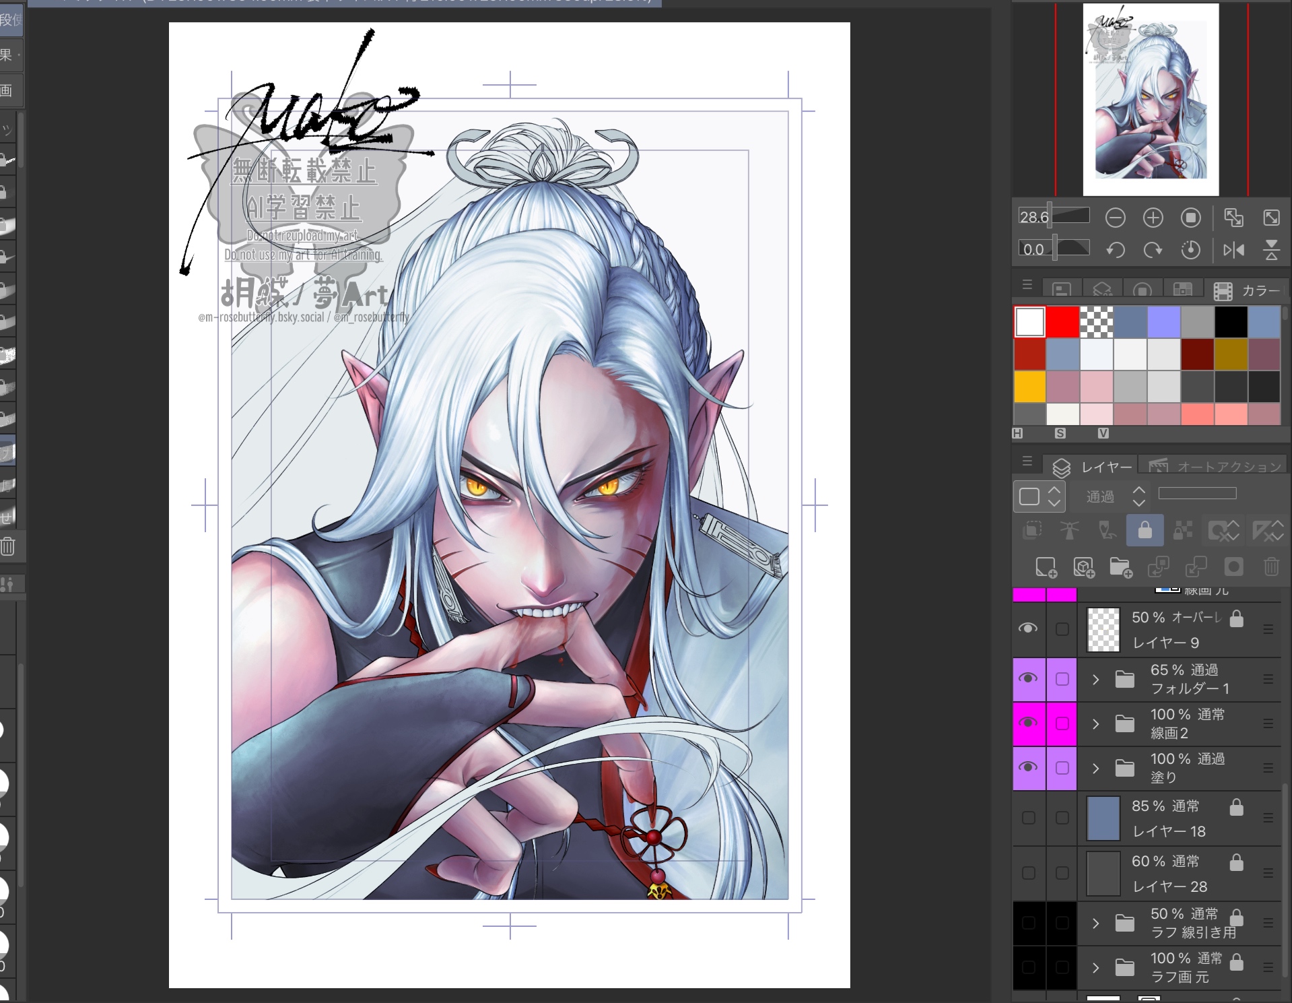
Task: Rotate the canvas left in navigator
Action: 1115,251
